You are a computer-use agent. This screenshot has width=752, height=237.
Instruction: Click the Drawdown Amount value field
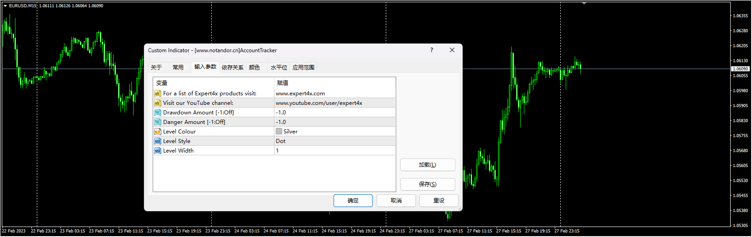334,113
